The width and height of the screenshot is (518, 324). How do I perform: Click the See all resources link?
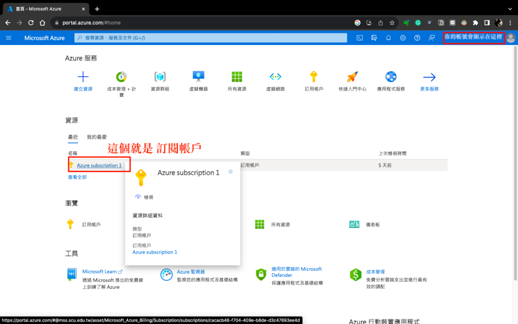point(77,177)
